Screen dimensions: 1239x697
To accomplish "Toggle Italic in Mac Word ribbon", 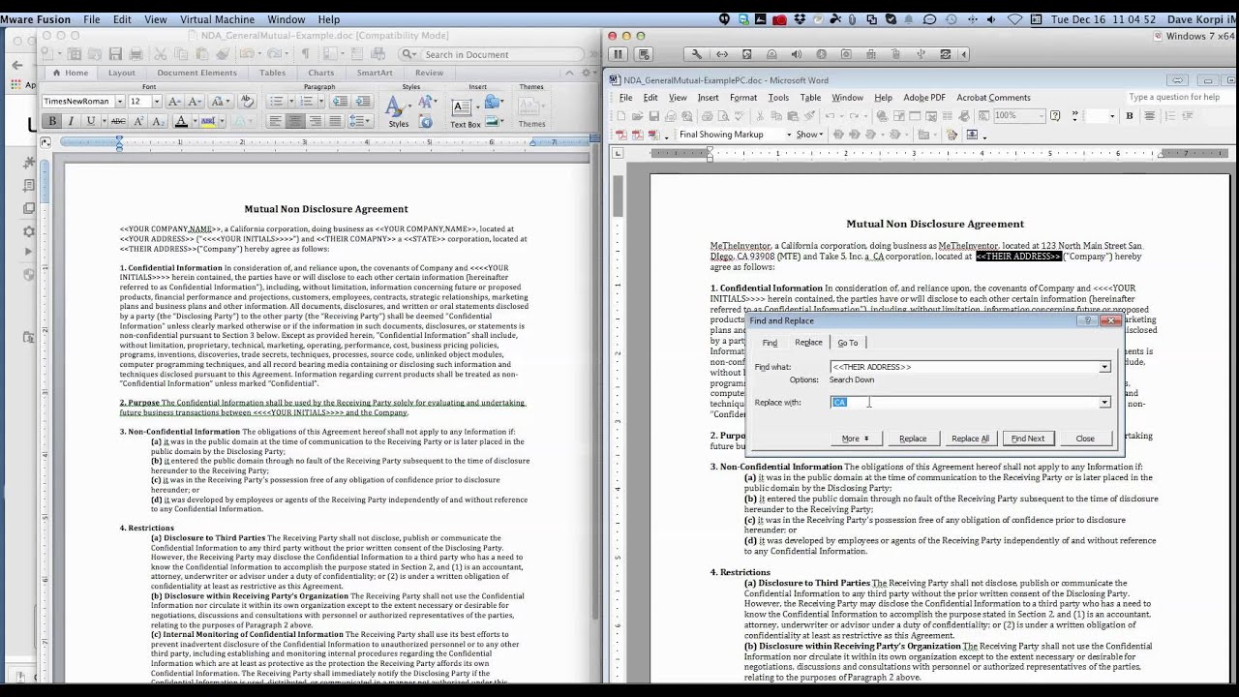I will [71, 121].
